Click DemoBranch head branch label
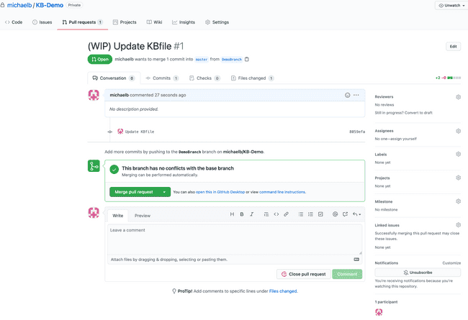 [x=232, y=60]
